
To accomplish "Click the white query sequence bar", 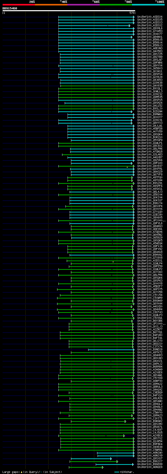I will pyautogui.click(x=69, y=11).
